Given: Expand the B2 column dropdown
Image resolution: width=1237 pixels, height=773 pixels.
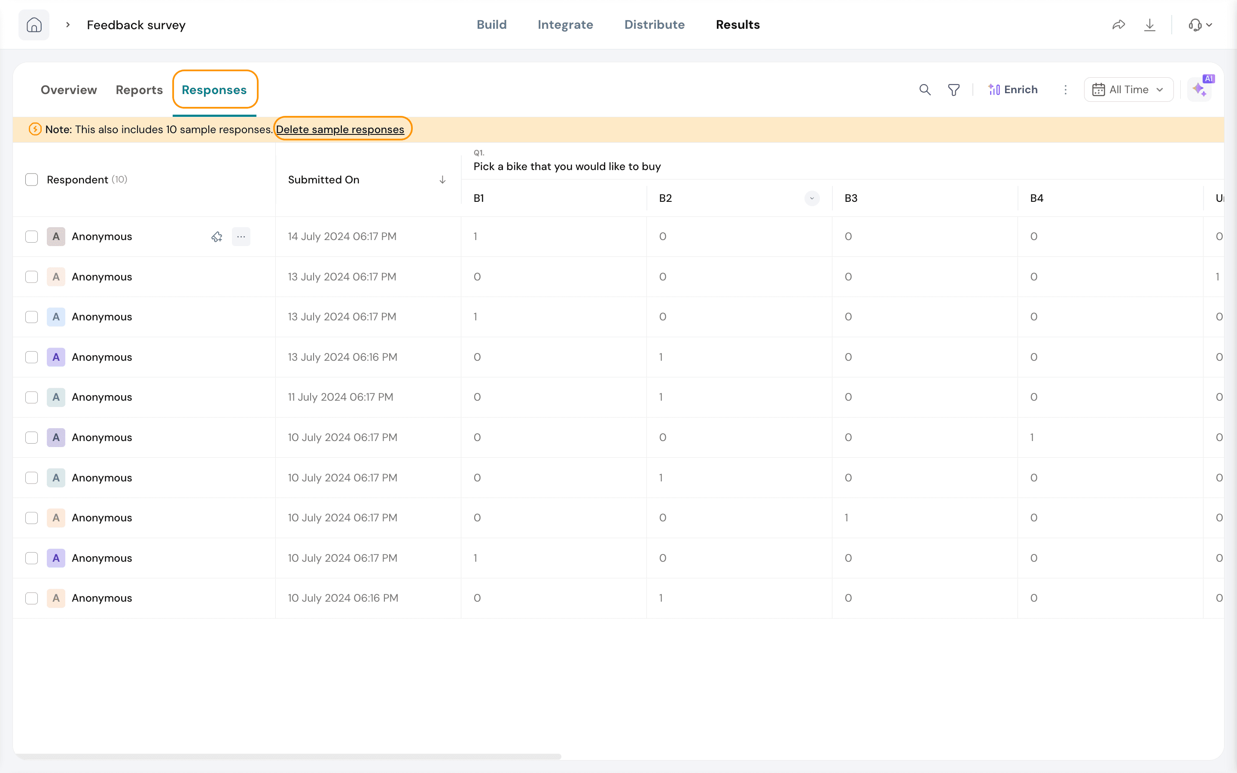Looking at the screenshot, I should coord(812,198).
